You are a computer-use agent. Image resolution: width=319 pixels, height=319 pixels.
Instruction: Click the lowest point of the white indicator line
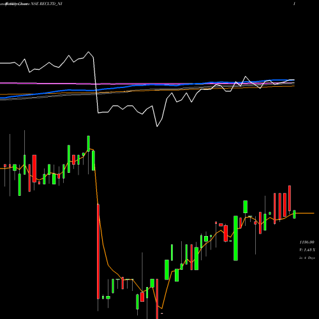(157, 126)
